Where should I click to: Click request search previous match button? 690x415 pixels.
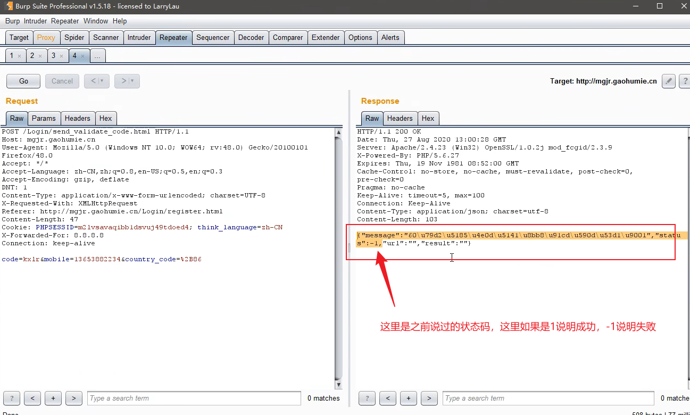click(32, 398)
